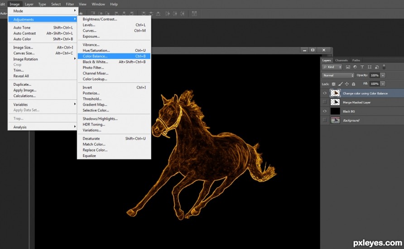This screenshot has height=249, width=404.
Task: Select the Merge Masked Layer thumbnail
Action: tap(335, 102)
